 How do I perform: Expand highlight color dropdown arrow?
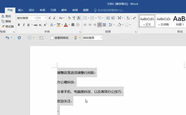62,25
